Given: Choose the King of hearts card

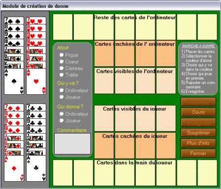Looking at the screenshot, I should tap(36, 65).
